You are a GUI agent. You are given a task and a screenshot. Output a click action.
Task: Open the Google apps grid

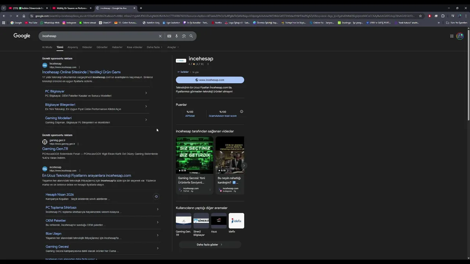(452, 36)
